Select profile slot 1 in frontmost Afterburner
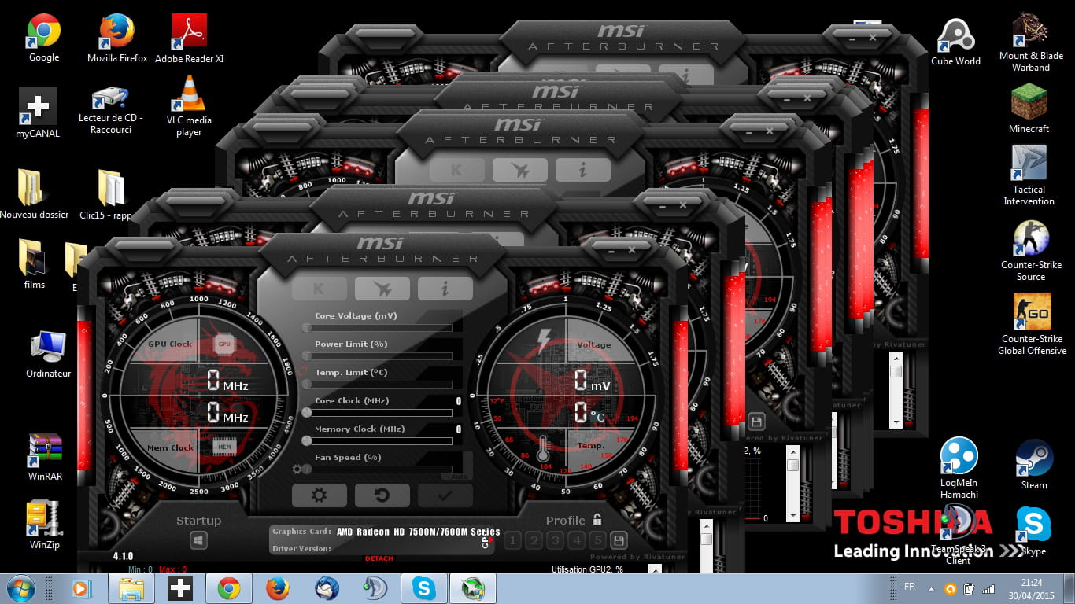The height and width of the screenshot is (604, 1075). tap(512, 540)
